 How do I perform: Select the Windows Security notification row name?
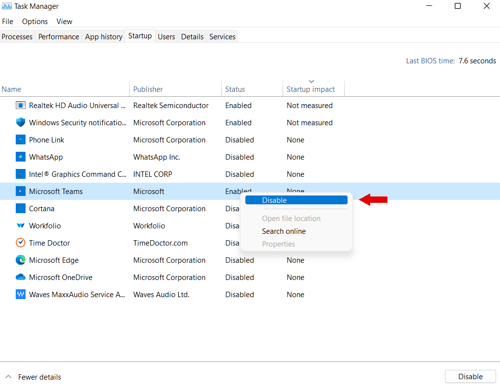click(78, 123)
